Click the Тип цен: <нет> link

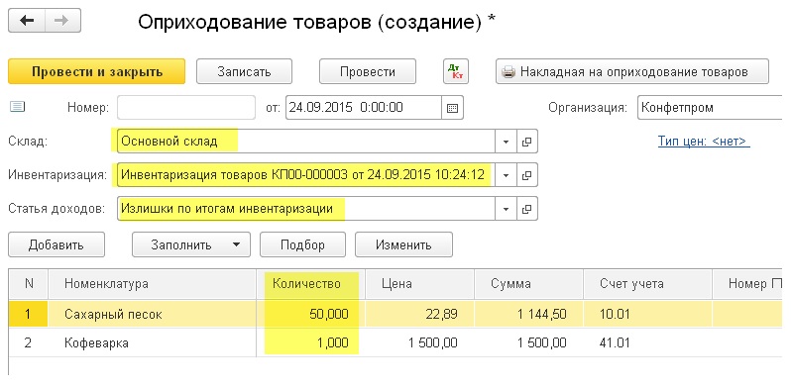[704, 142]
